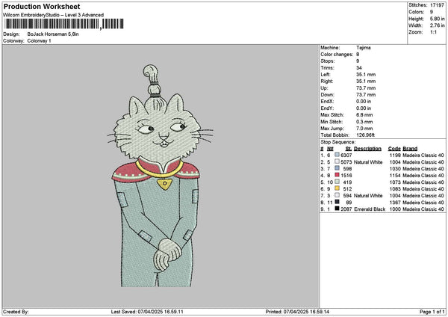Click the white swatch in stop sequence row 7
Viewport: 448px width, 317px height.
(337, 195)
